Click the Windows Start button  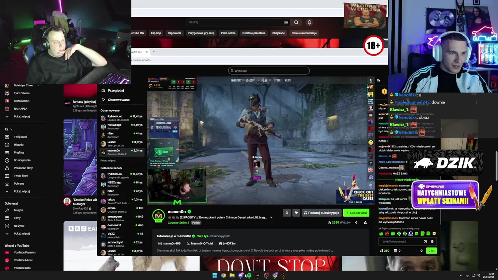(215, 275)
